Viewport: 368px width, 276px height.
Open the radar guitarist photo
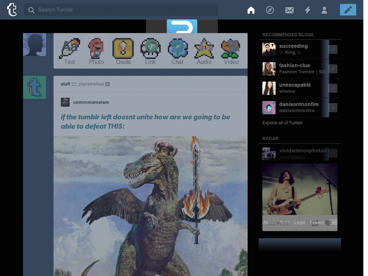[x=300, y=189]
